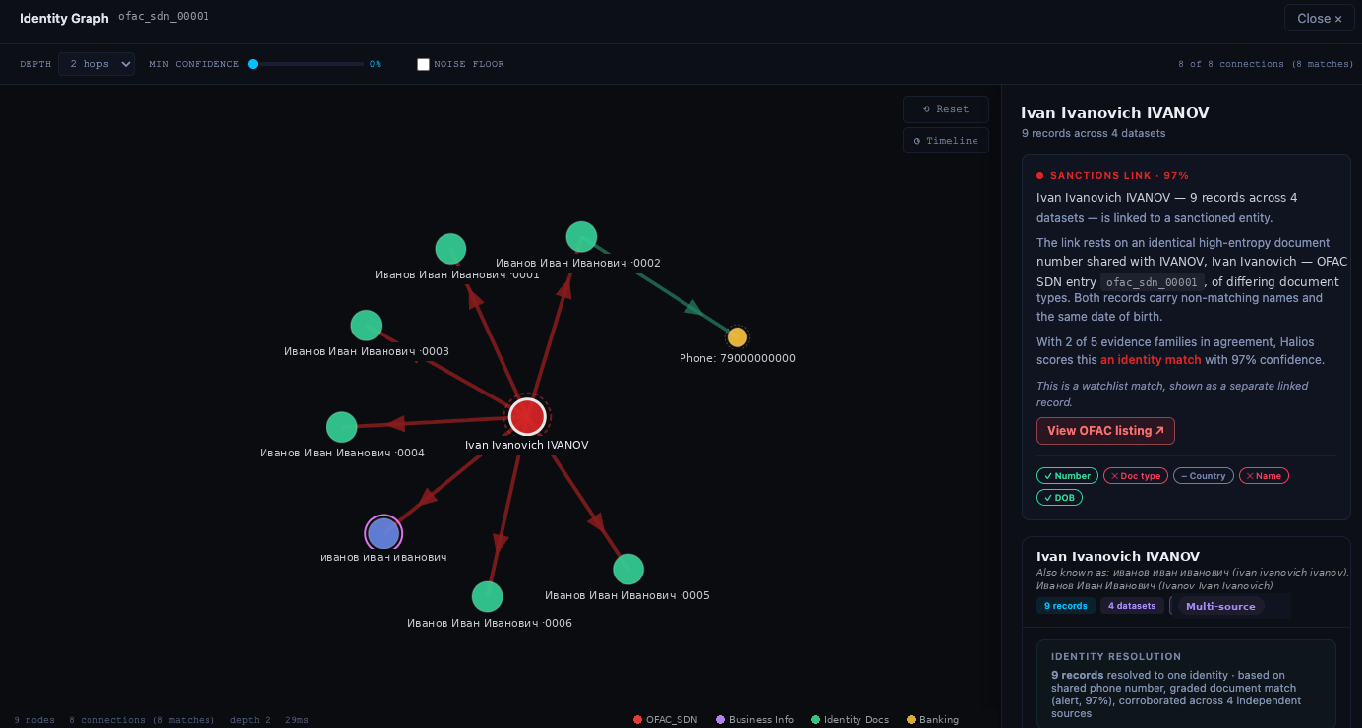The height and width of the screenshot is (728, 1362).
Task: Click the SANCTIONS LINK · 97% header
Action: coord(1113,176)
